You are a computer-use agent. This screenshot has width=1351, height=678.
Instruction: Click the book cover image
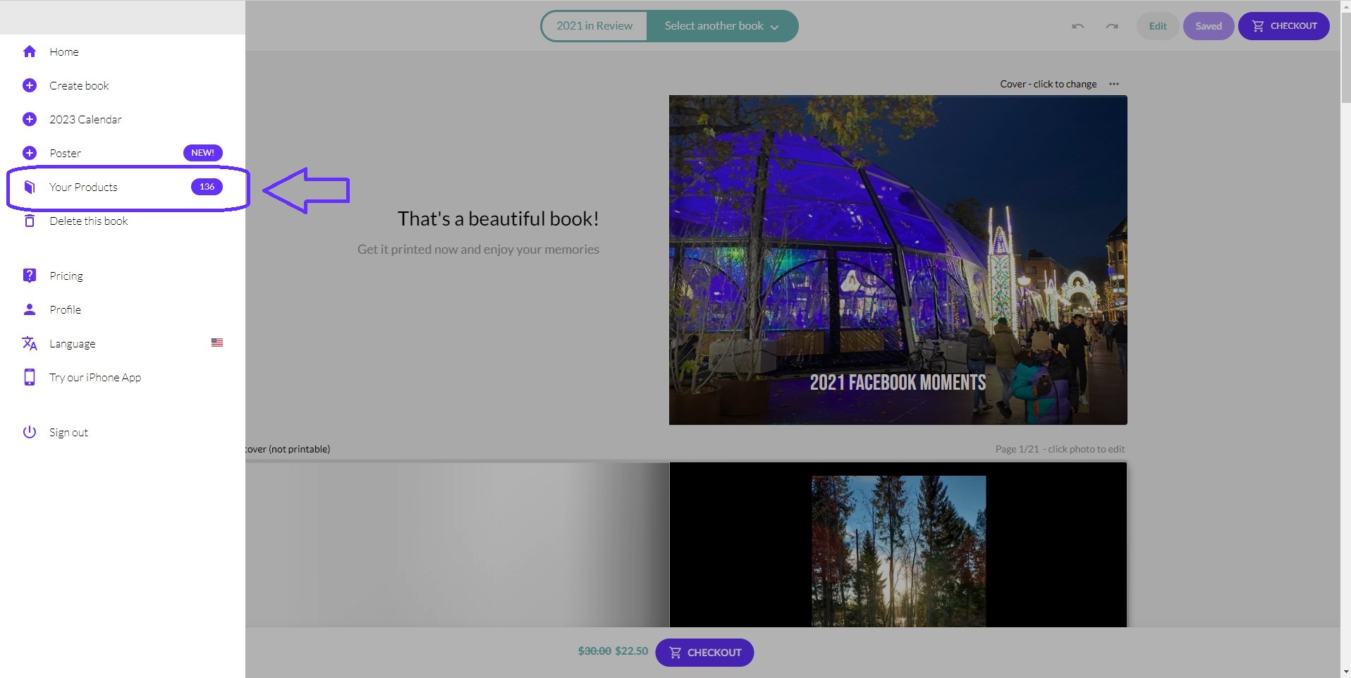(x=898, y=260)
